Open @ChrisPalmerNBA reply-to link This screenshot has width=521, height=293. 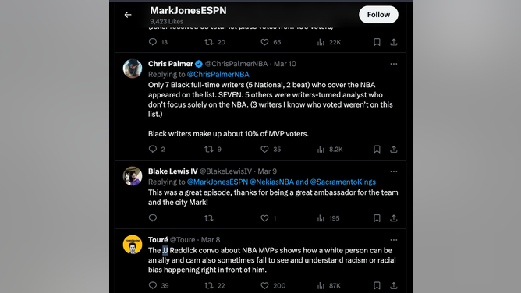tap(218, 74)
